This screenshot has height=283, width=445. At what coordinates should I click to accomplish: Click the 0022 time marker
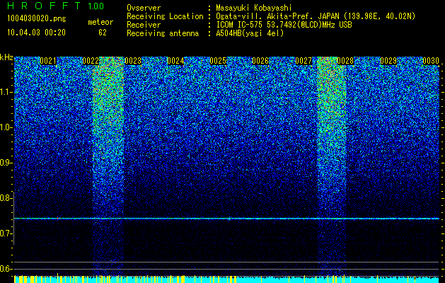(x=91, y=61)
